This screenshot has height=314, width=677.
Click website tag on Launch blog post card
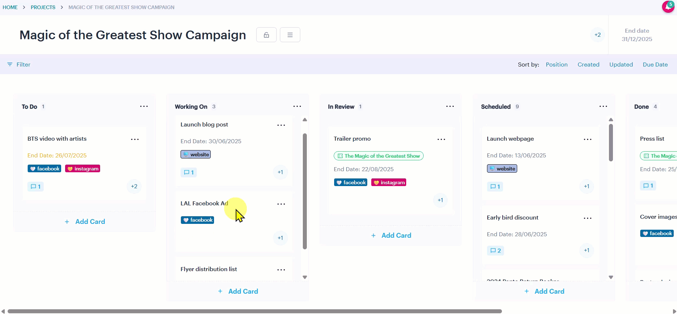click(196, 154)
